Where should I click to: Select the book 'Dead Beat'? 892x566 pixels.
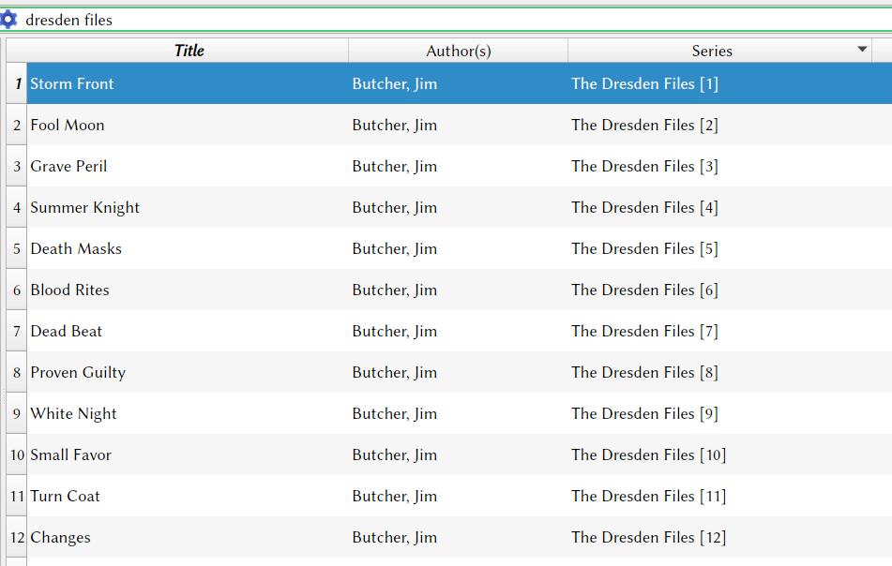point(66,331)
